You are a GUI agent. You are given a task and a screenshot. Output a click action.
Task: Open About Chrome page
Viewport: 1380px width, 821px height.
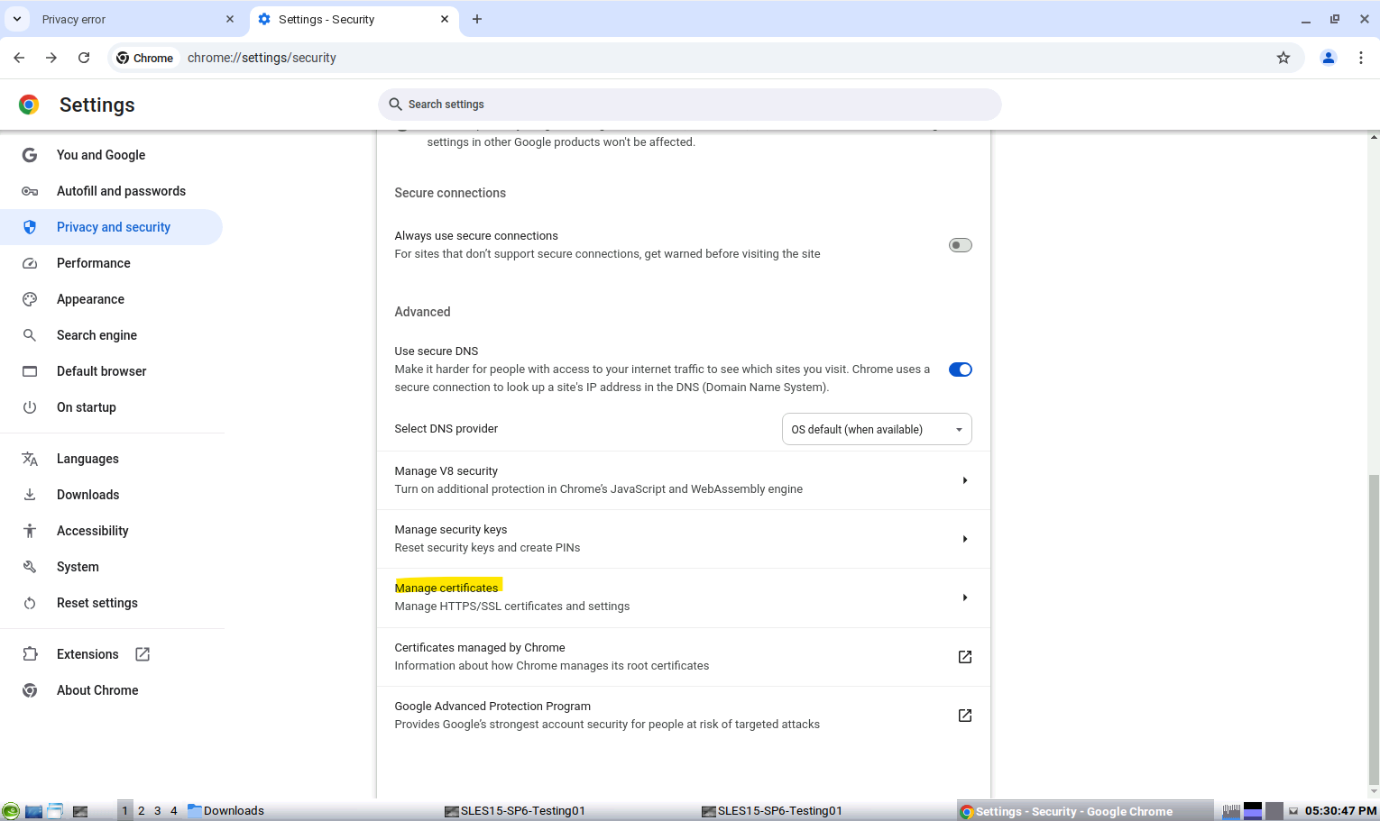pyautogui.click(x=97, y=690)
